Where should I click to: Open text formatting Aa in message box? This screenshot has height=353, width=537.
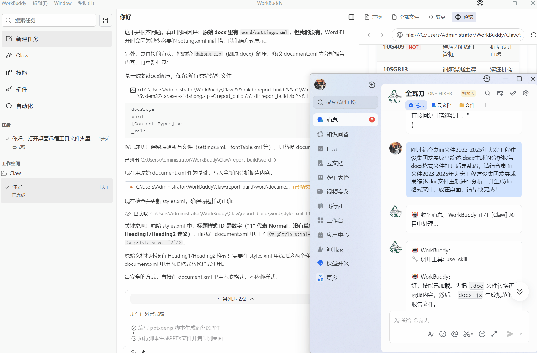pos(431,334)
